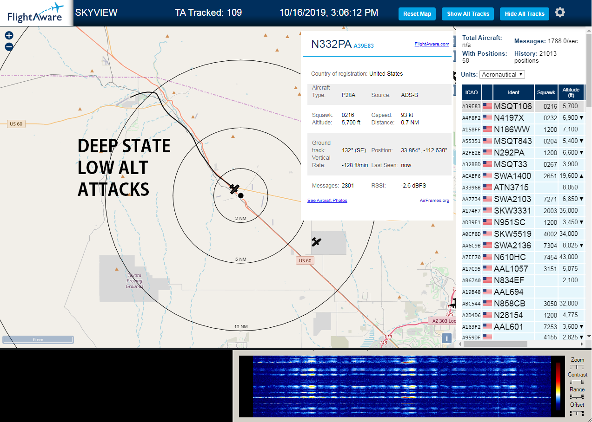Click the US flag in N951SC row
Image resolution: width=592 pixels, height=422 pixels.
[487, 222]
